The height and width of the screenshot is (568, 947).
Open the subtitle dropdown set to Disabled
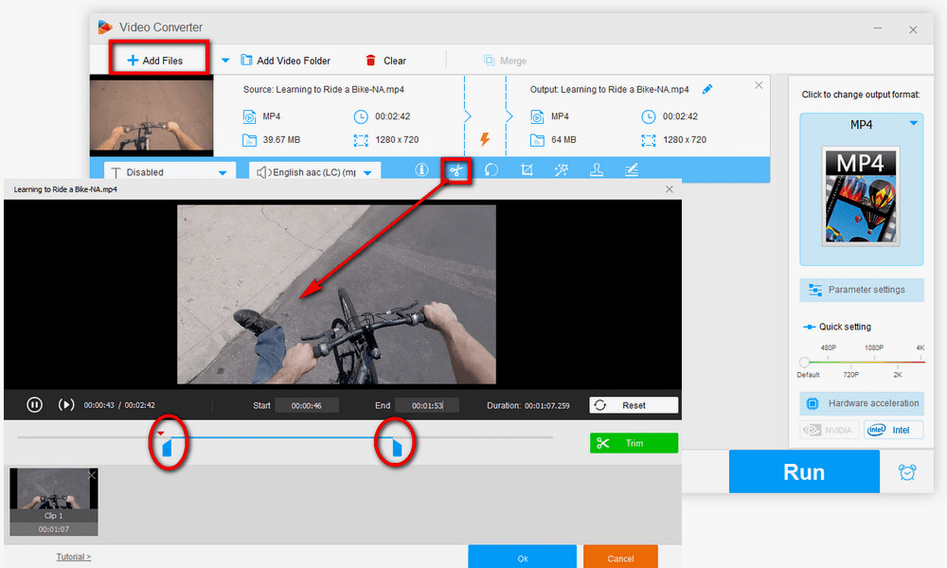(x=170, y=172)
